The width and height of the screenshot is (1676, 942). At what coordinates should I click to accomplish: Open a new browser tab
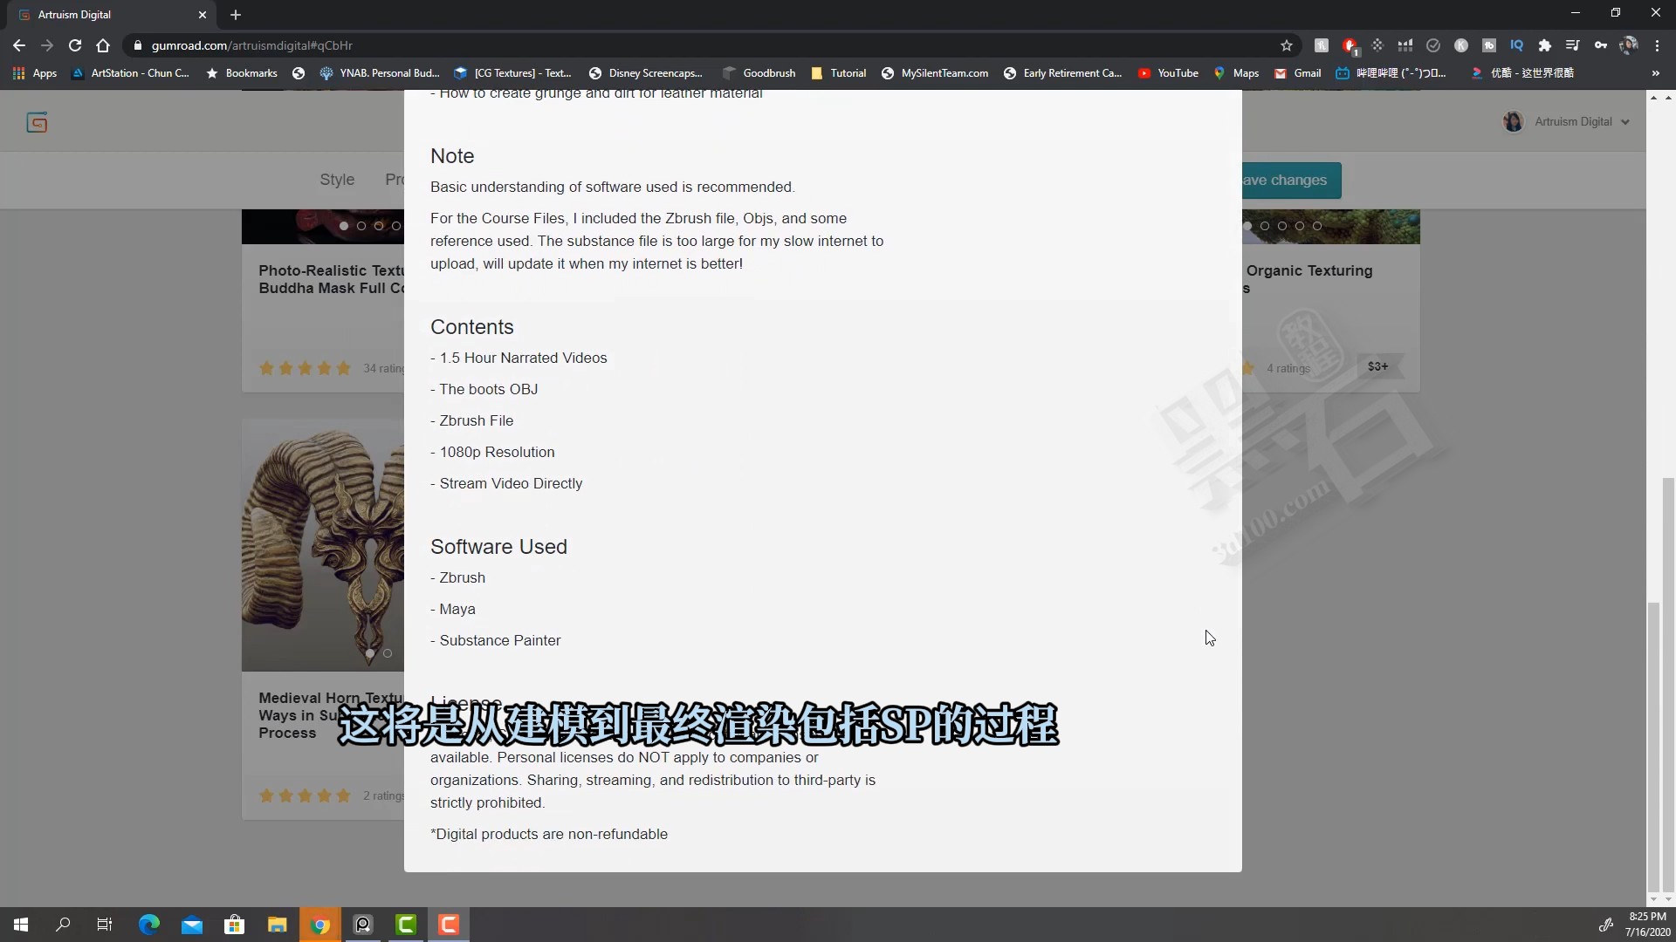pos(236,15)
